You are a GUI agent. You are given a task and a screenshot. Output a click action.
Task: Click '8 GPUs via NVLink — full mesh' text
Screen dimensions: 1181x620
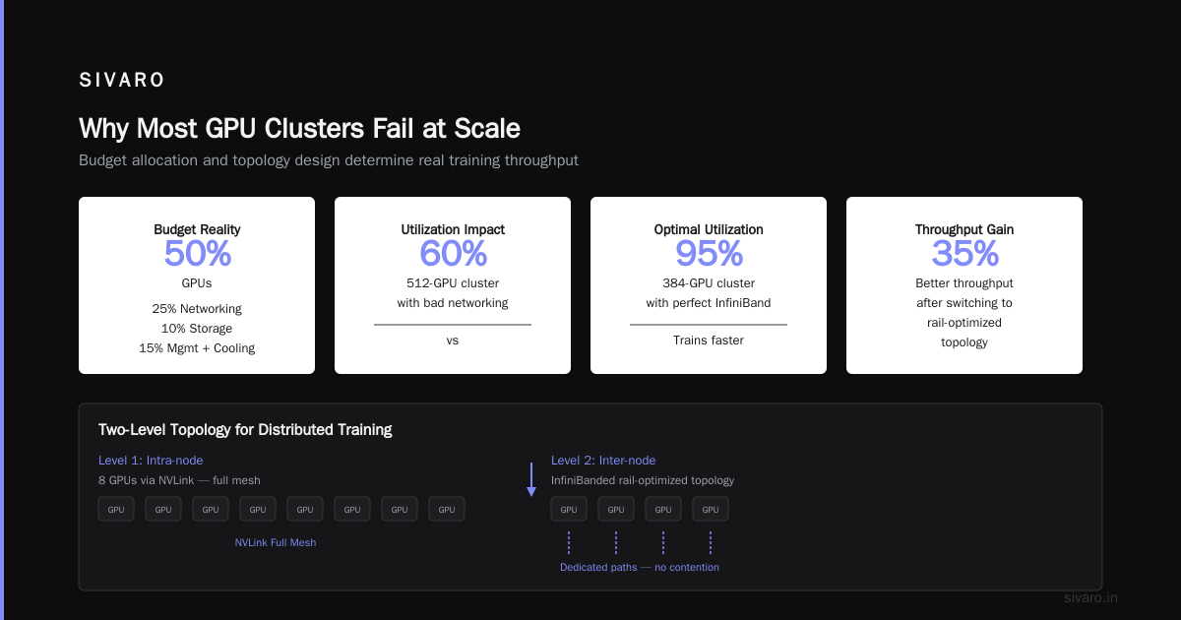(179, 480)
